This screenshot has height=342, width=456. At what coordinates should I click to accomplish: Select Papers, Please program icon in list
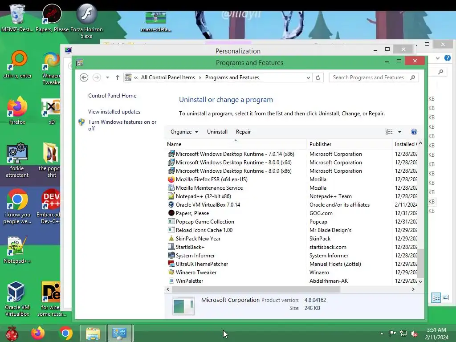tap(171, 213)
